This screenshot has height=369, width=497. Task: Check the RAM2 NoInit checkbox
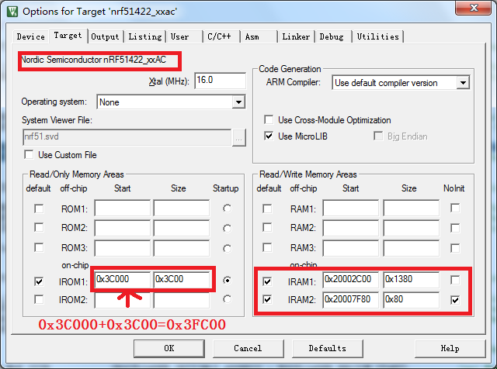(455, 228)
